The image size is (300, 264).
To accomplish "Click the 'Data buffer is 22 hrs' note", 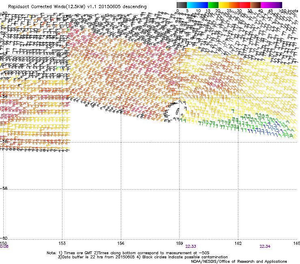I will point(143,257).
